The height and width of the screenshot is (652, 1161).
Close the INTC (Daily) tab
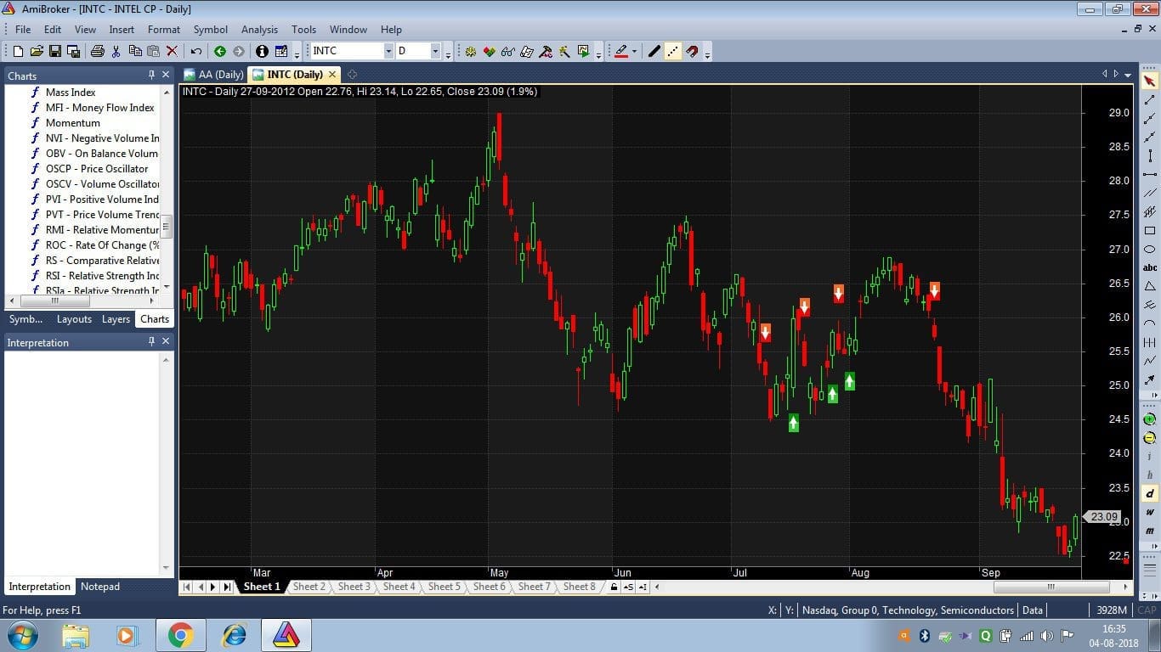coord(333,75)
